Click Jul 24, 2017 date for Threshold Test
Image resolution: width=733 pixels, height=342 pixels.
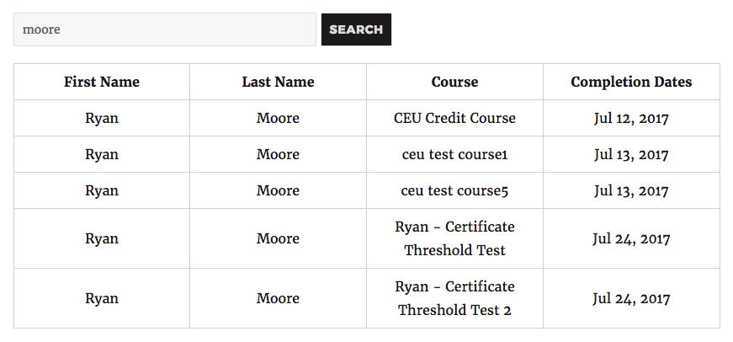coord(631,238)
